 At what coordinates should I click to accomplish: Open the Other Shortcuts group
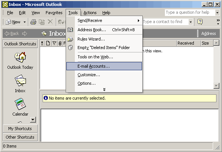pos(20,137)
